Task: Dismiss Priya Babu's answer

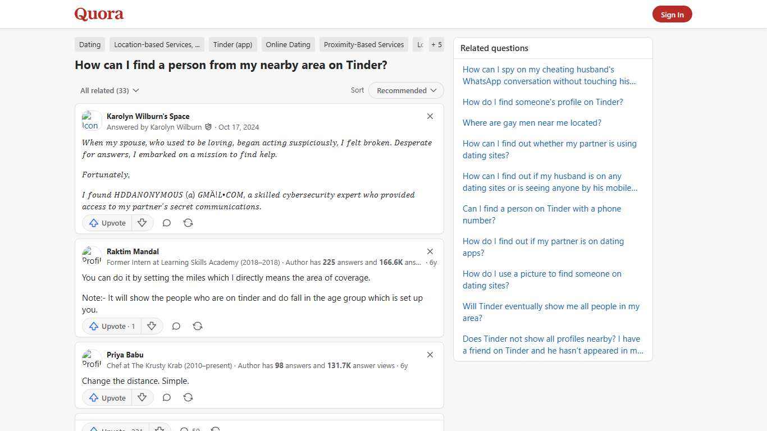Action: coord(430,355)
